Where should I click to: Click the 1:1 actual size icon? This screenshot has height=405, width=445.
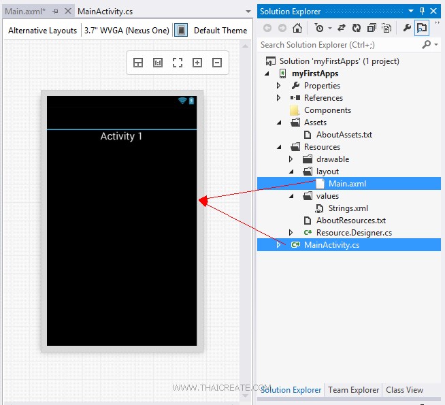[157, 63]
